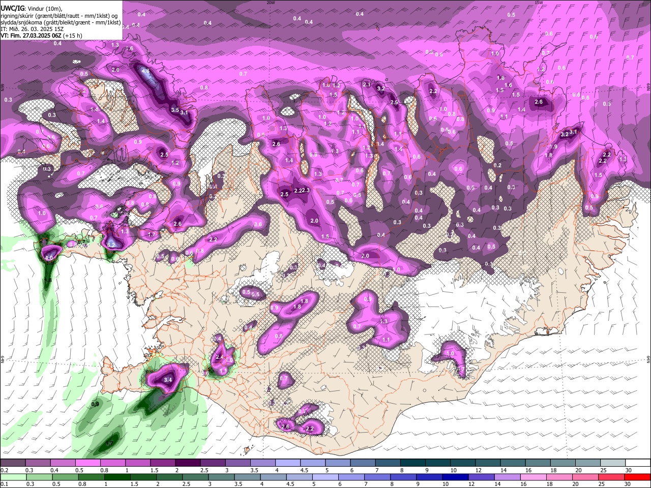Click the pale green 0.1 swatch in rain legend

13,477
